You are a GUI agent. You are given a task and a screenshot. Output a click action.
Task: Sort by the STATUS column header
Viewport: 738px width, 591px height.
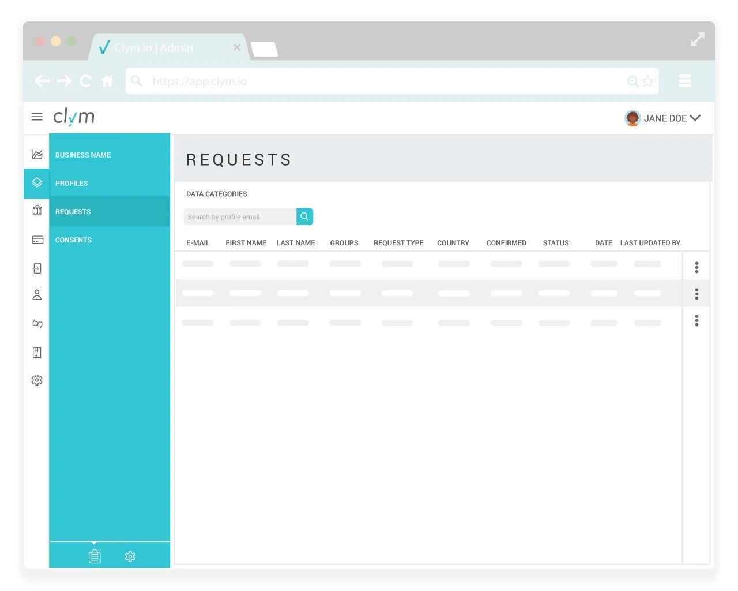click(556, 243)
